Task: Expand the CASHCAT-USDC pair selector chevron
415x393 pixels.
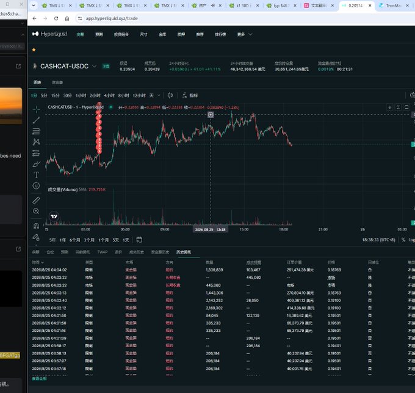Action: coord(94,66)
